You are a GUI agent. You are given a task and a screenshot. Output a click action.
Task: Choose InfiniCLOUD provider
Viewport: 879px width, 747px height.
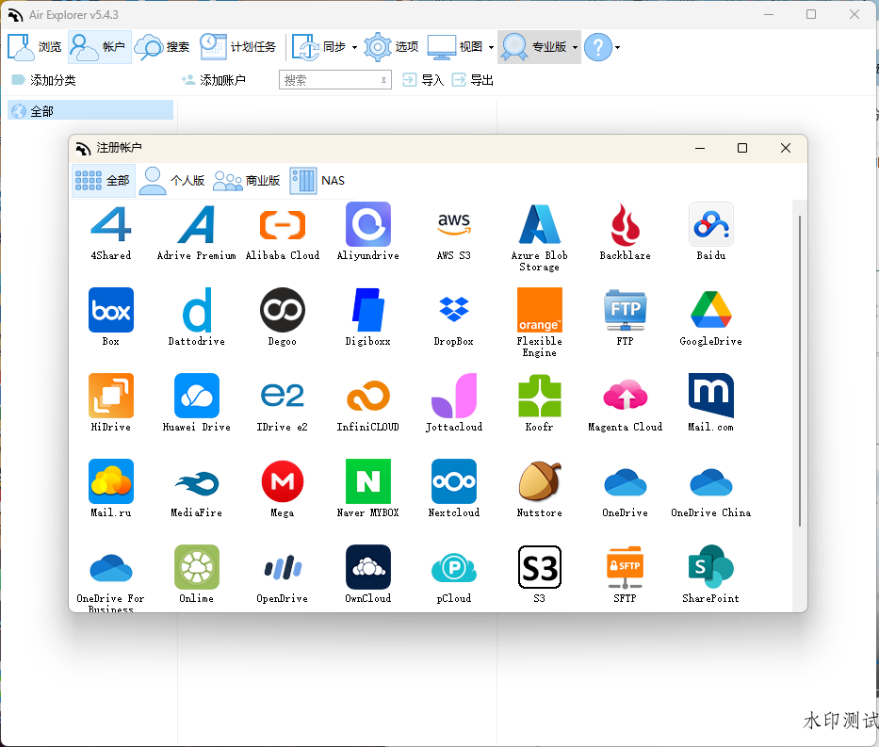[368, 396]
